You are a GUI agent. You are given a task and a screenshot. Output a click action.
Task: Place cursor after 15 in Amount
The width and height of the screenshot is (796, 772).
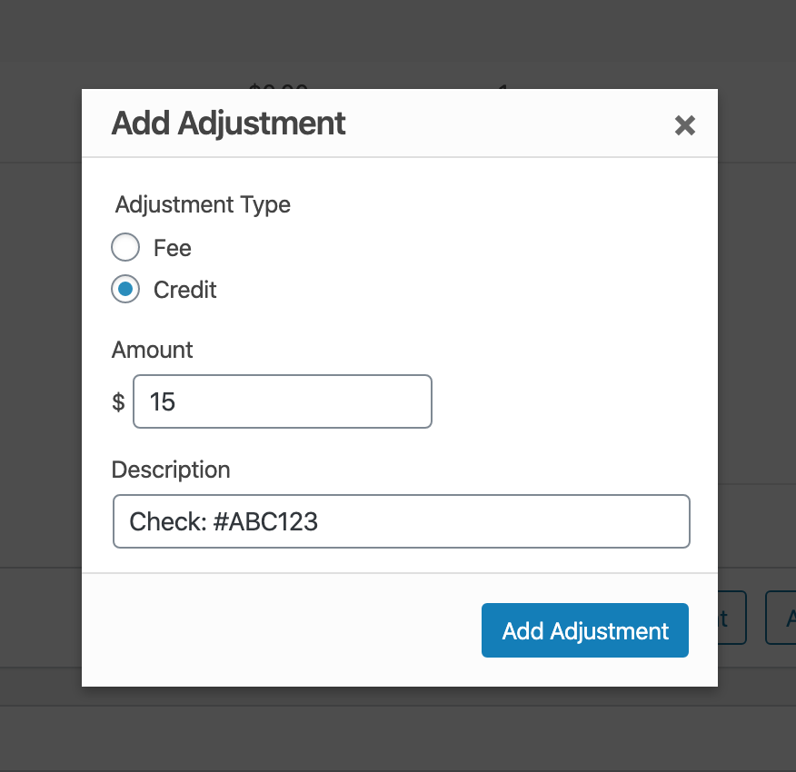177,401
